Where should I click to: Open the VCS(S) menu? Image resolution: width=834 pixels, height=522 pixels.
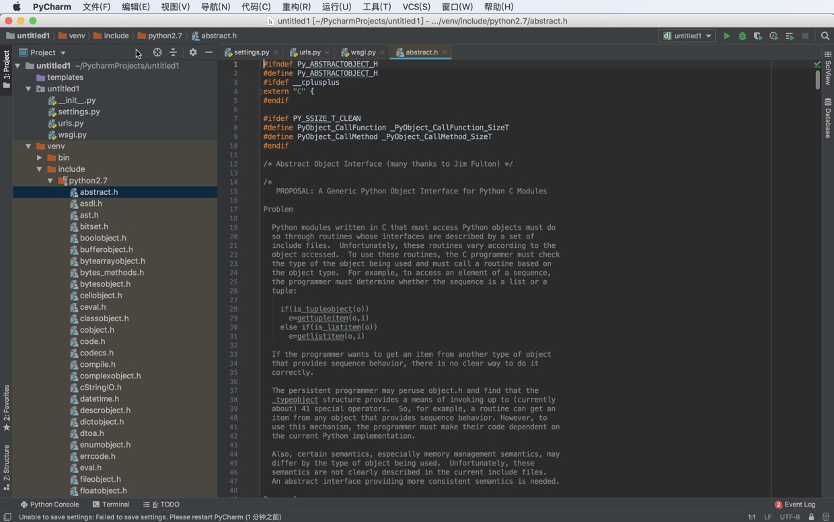click(x=416, y=7)
